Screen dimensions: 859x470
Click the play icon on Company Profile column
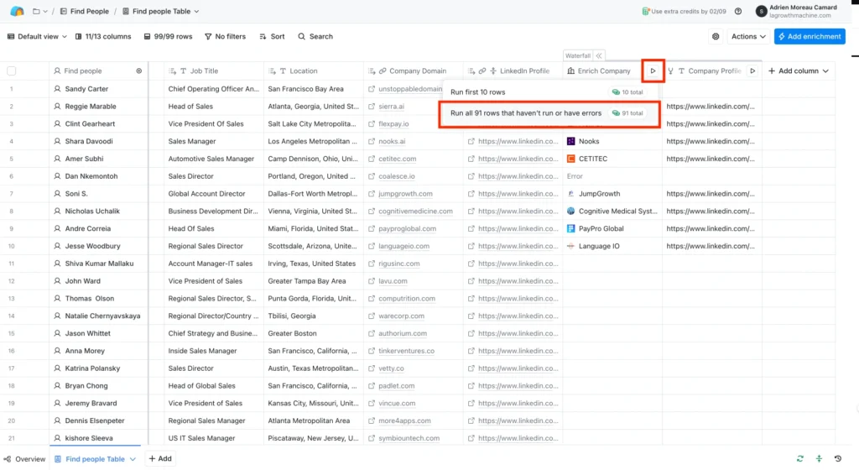[752, 71]
